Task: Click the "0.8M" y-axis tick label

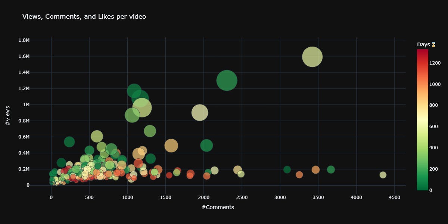Action: [24, 121]
